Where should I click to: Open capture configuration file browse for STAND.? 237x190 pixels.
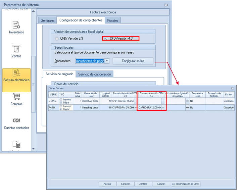pos(187,101)
